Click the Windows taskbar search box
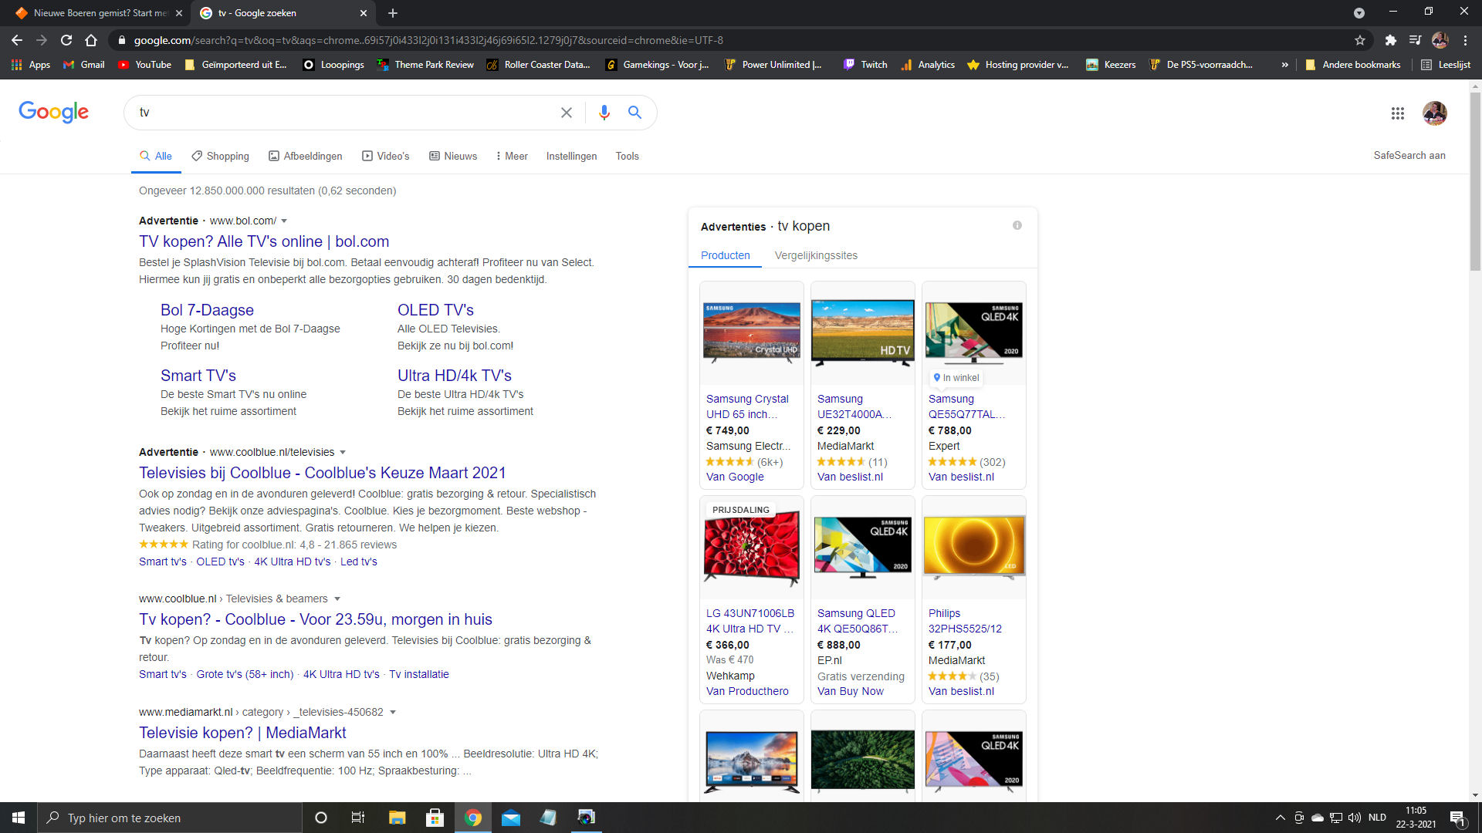 pyautogui.click(x=170, y=818)
